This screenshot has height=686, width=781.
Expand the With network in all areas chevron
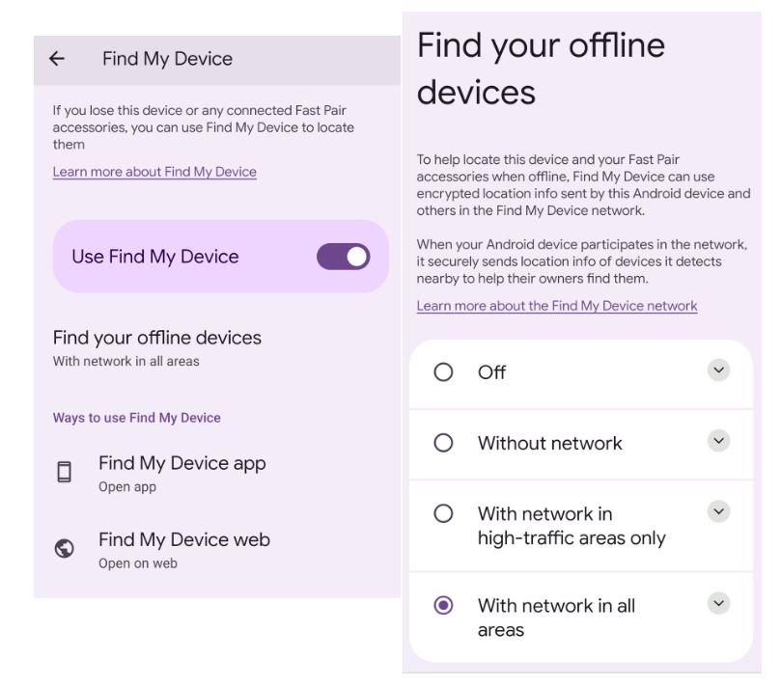tap(718, 603)
